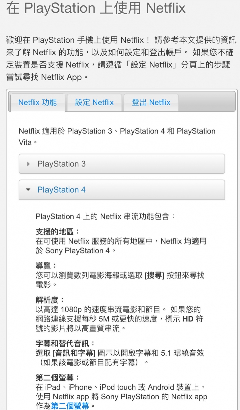Click the bold HD label

coord(188,319)
